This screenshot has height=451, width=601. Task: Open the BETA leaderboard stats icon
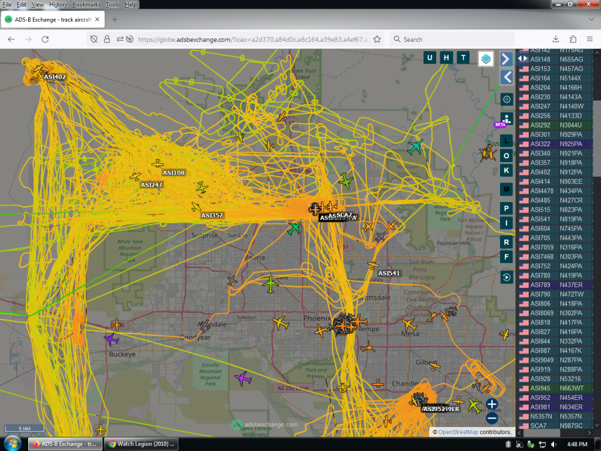[x=507, y=119]
